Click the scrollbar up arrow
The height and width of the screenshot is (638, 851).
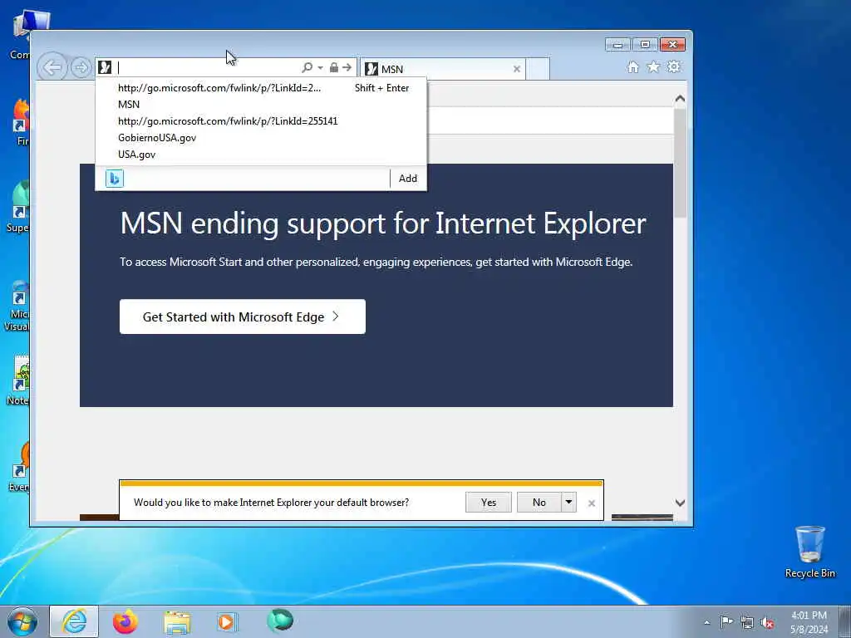tap(680, 99)
